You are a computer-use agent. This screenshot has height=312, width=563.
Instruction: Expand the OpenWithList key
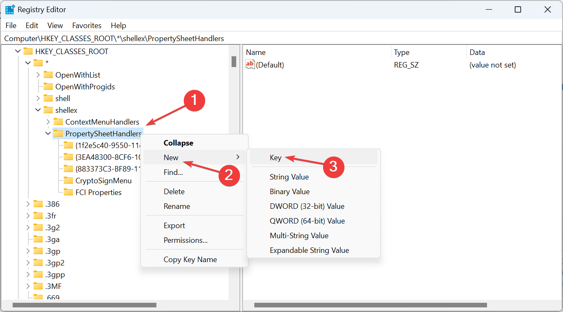38,75
